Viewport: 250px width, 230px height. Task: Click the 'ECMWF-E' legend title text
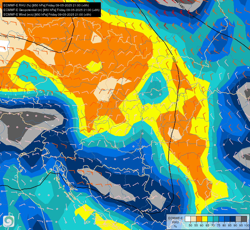(x=175, y=218)
